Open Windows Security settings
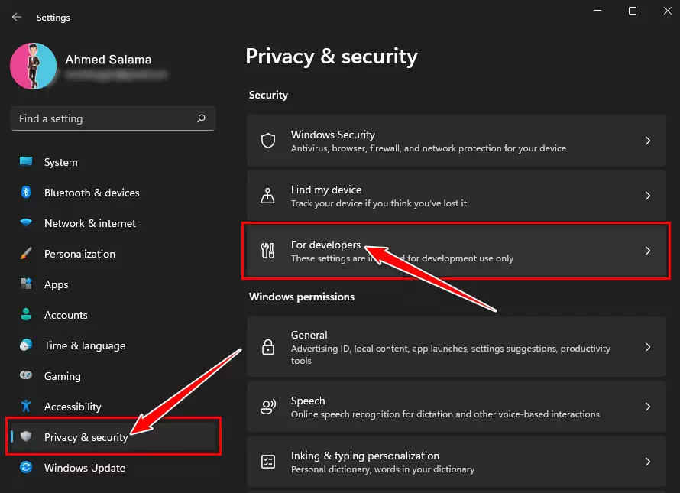 tap(456, 141)
